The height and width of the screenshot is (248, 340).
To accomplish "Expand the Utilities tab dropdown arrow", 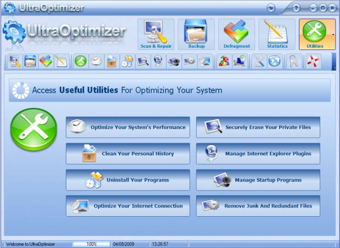I will [333, 34].
